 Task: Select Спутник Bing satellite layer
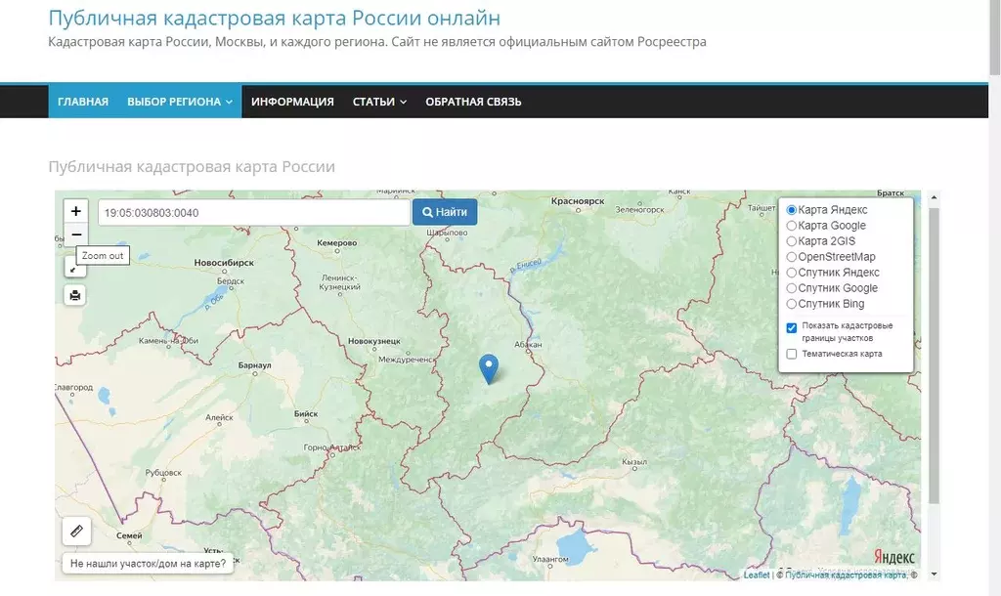pyautogui.click(x=792, y=304)
